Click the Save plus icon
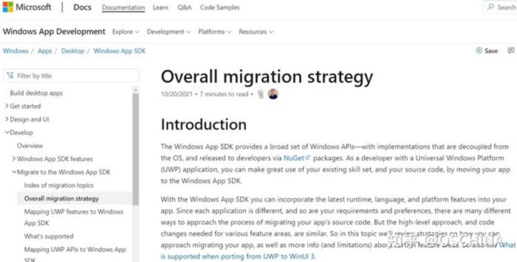 [479, 50]
